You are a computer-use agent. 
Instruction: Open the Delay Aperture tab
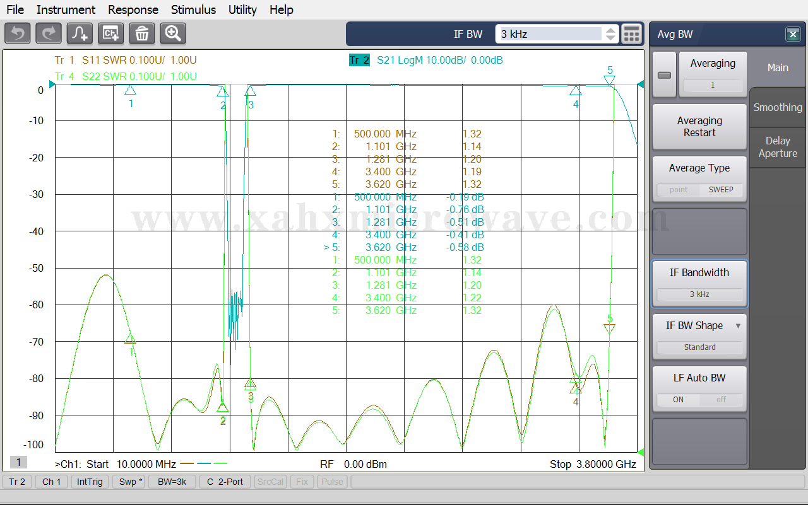point(777,147)
